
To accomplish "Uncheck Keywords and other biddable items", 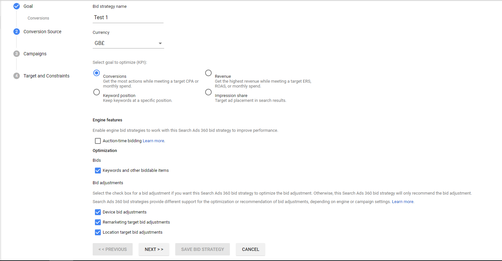I will pyautogui.click(x=98, y=171).
